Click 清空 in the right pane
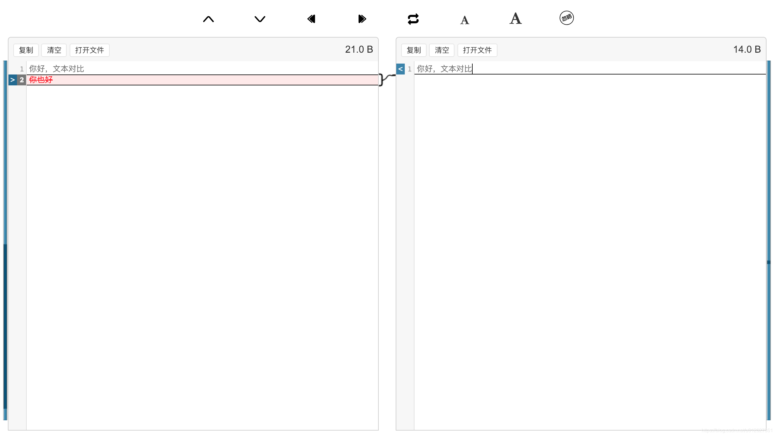 pos(442,50)
